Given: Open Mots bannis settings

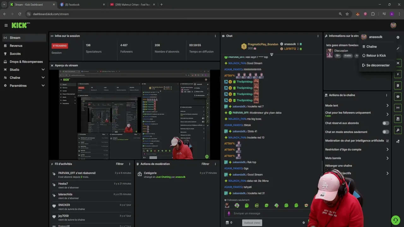Looking at the screenshot, I should click(x=357, y=158).
